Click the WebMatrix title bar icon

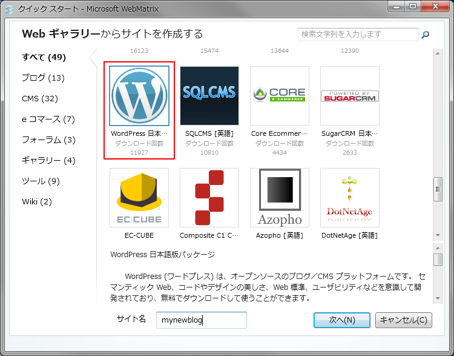10,9
